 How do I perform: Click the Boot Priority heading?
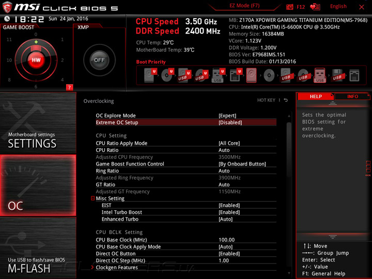tap(151, 62)
